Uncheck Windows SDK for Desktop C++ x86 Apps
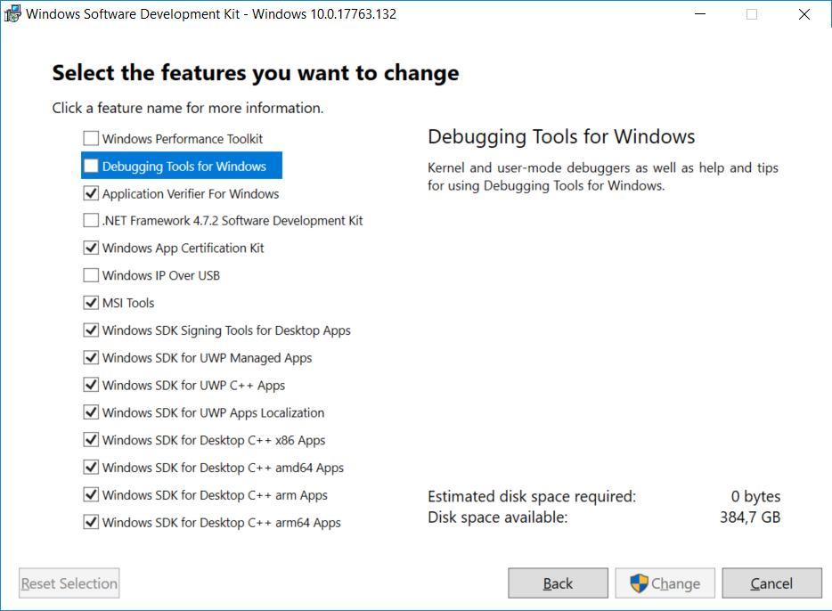 [91, 440]
